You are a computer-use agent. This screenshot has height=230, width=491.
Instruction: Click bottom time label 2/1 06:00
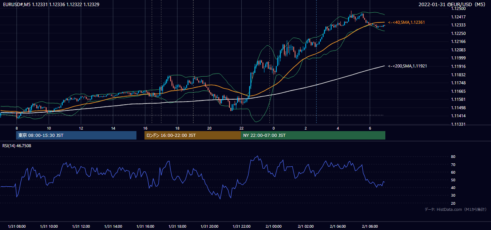(x=370, y=227)
